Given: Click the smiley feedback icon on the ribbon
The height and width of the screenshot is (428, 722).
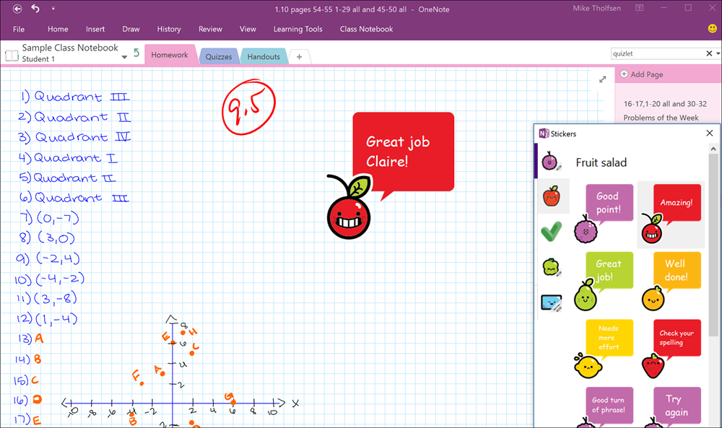Looking at the screenshot, I should pyautogui.click(x=713, y=29).
